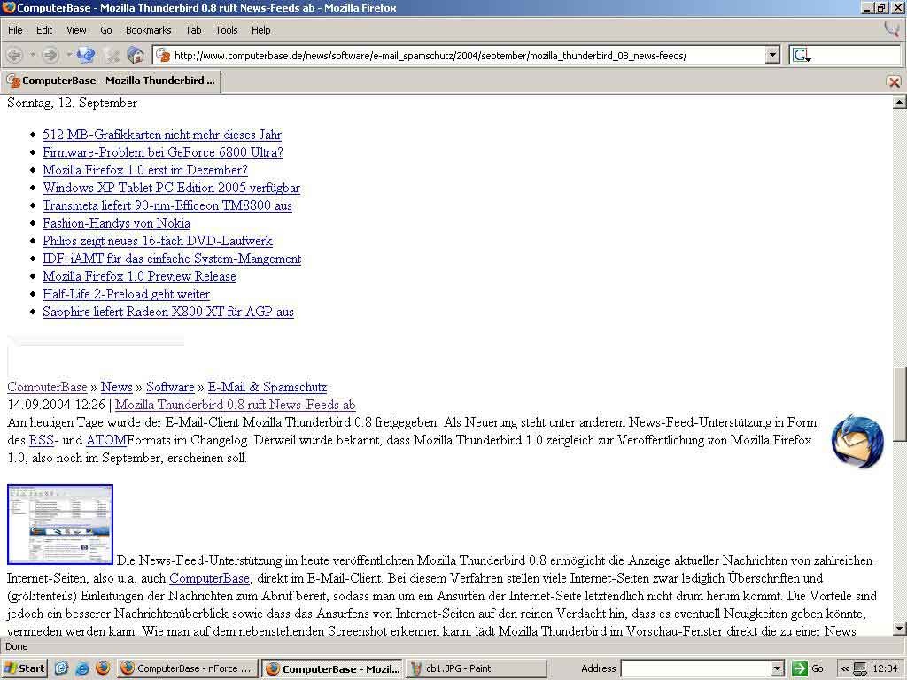This screenshot has width=907, height=680.
Task: Open article title Mozilla Thunderbird 0.8 ruft News-Feeds ab
Action: coord(236,405)
